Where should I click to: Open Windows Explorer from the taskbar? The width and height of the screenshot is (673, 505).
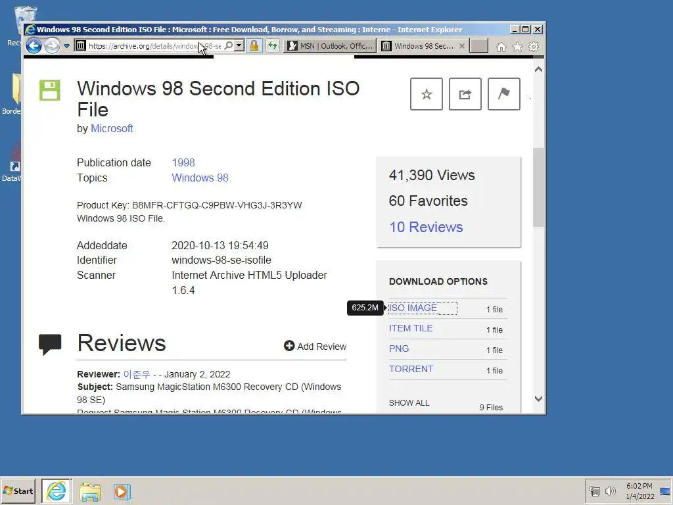89,492
